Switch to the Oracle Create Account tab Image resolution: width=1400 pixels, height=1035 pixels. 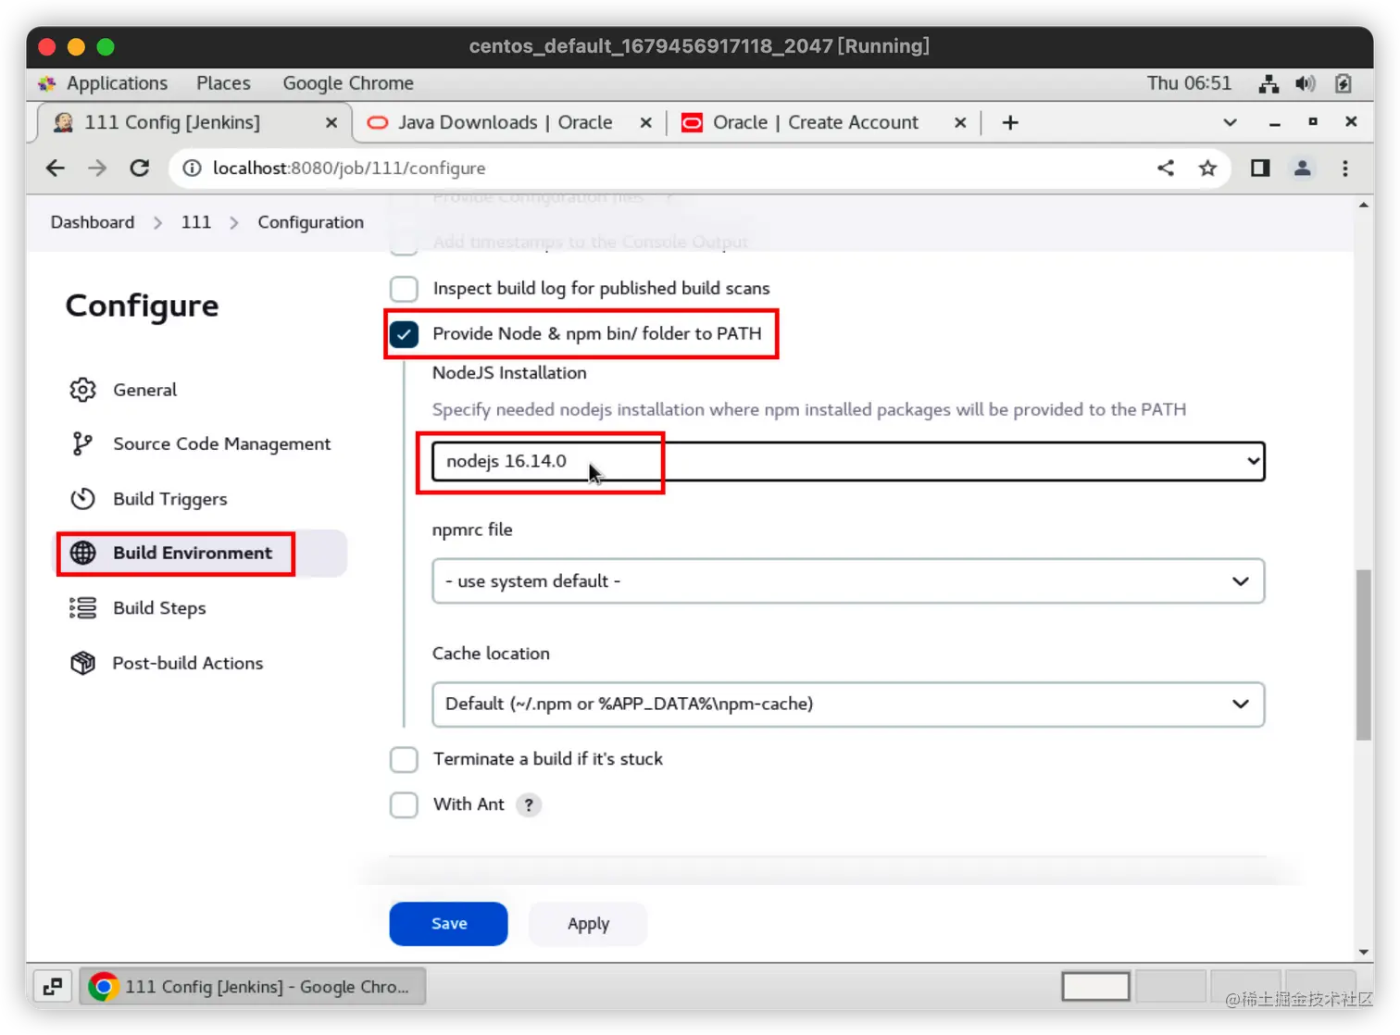(x=822, y=122)
